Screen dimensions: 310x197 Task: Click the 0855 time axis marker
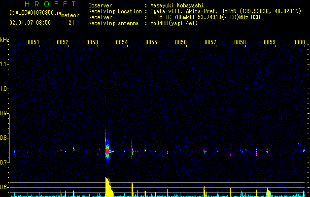click(151, 42)
